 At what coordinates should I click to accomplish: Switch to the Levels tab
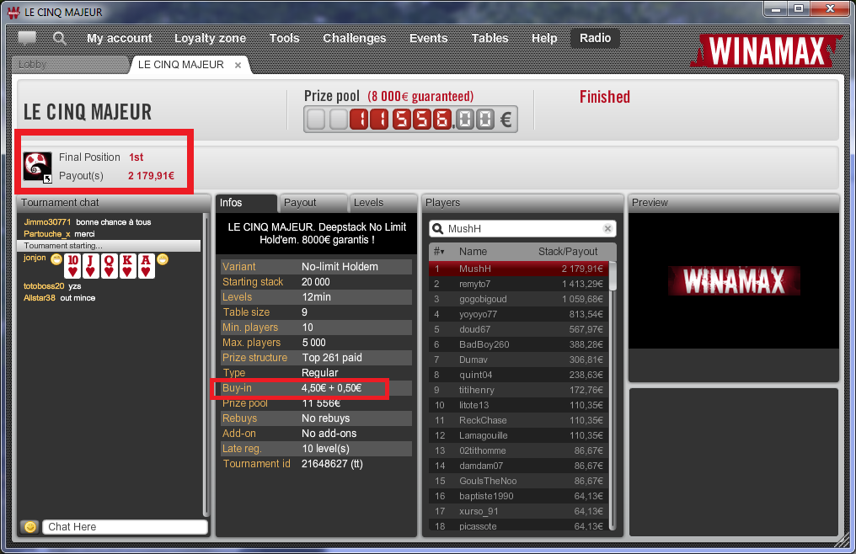[383, 203]
